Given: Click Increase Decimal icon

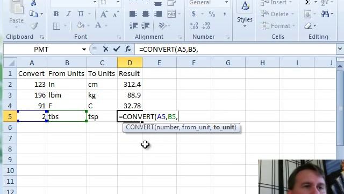Looking at the screenshot, I should pos(193,26).
